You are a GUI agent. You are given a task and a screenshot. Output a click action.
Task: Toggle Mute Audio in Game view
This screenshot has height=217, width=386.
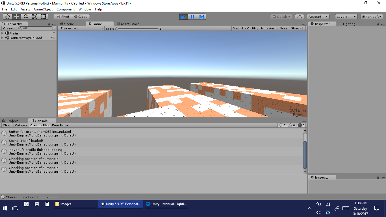[x=269, y=29]
